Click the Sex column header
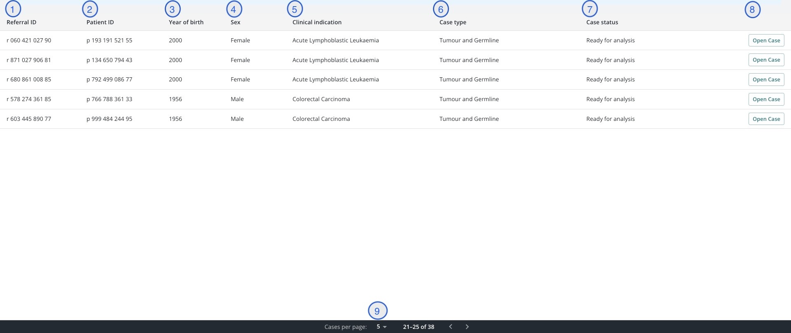 click(x=235, y=22)
